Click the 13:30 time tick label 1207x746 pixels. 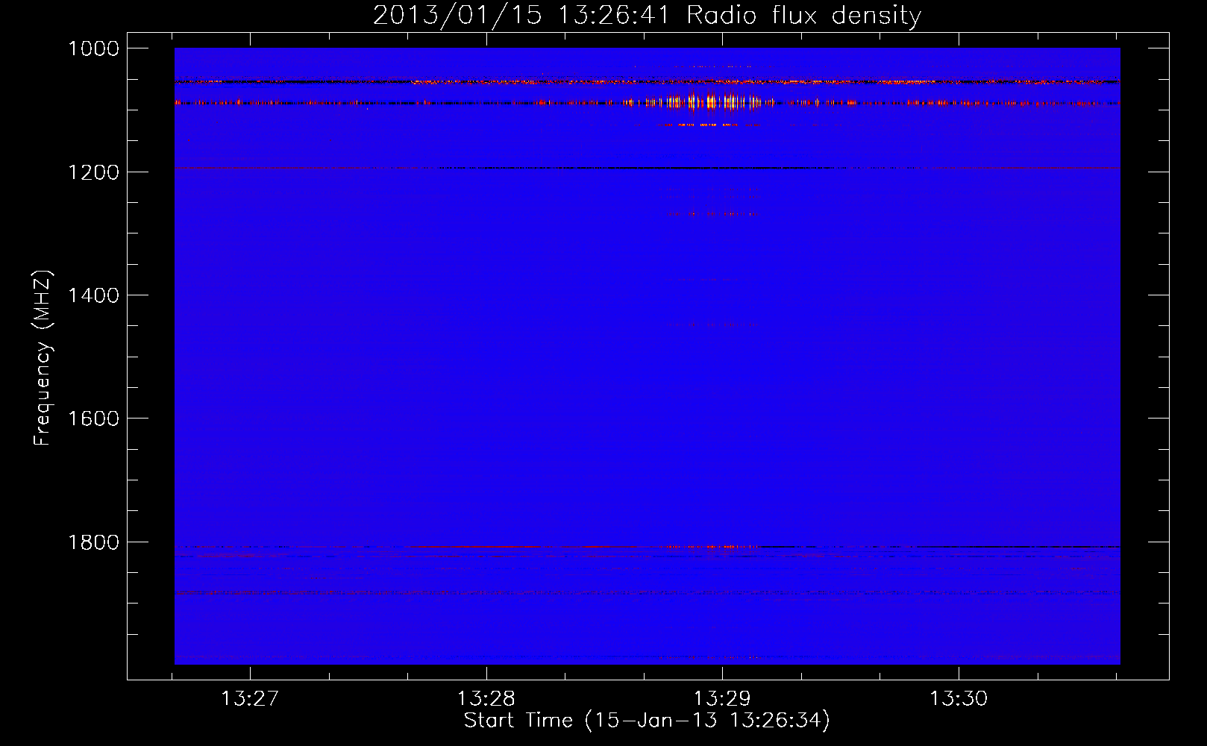(x=959, y=698)
